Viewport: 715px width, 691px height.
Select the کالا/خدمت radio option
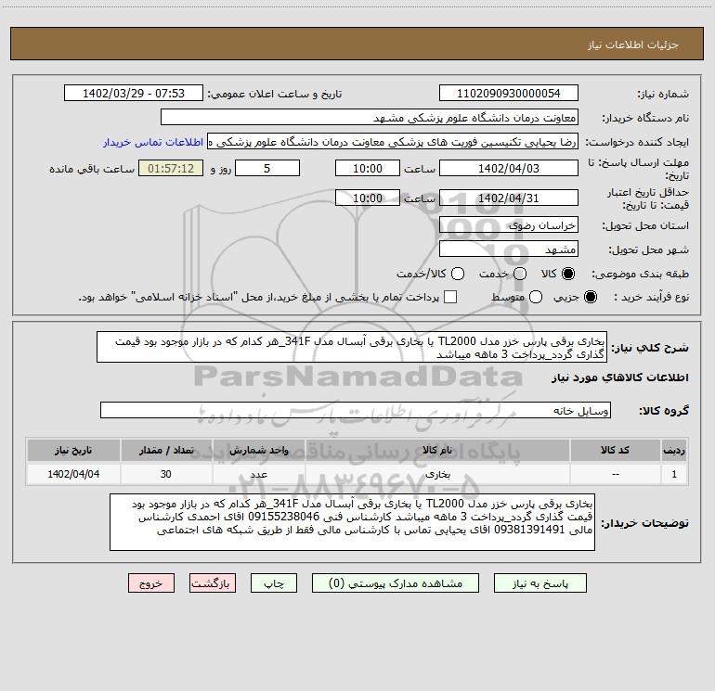pos(458,274)
